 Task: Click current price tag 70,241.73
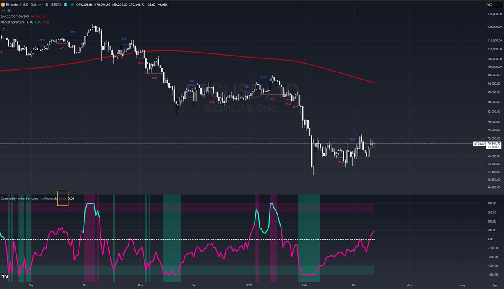pos(493,143)
